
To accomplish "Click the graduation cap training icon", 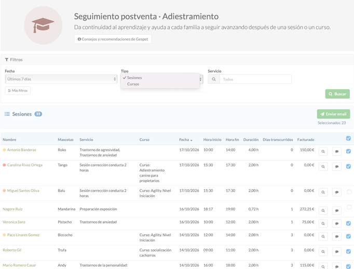I will [43, 25].
